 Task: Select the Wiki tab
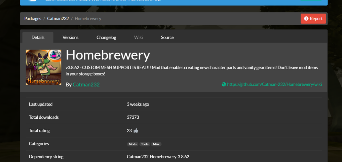tap(138, 37)
